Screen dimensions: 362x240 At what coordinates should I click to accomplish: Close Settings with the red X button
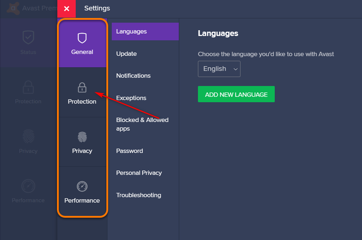click(66, 9)
